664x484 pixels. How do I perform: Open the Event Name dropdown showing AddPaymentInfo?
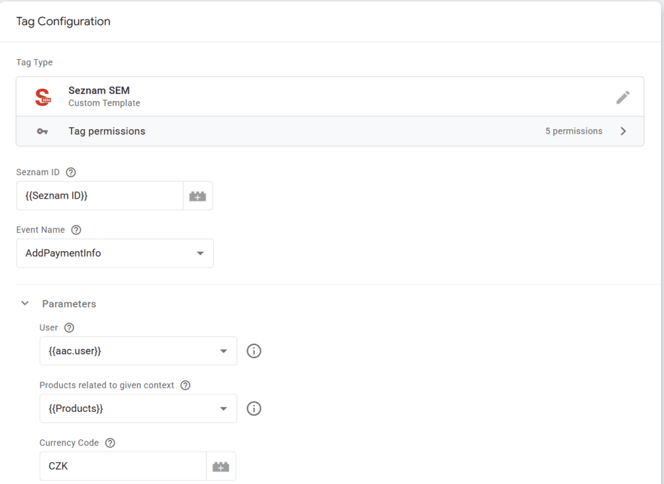point(115,253)
